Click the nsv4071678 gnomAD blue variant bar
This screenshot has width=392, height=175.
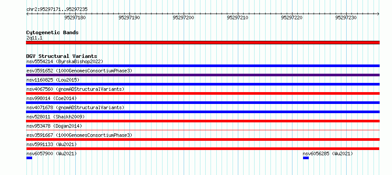[x=203, y=112]
